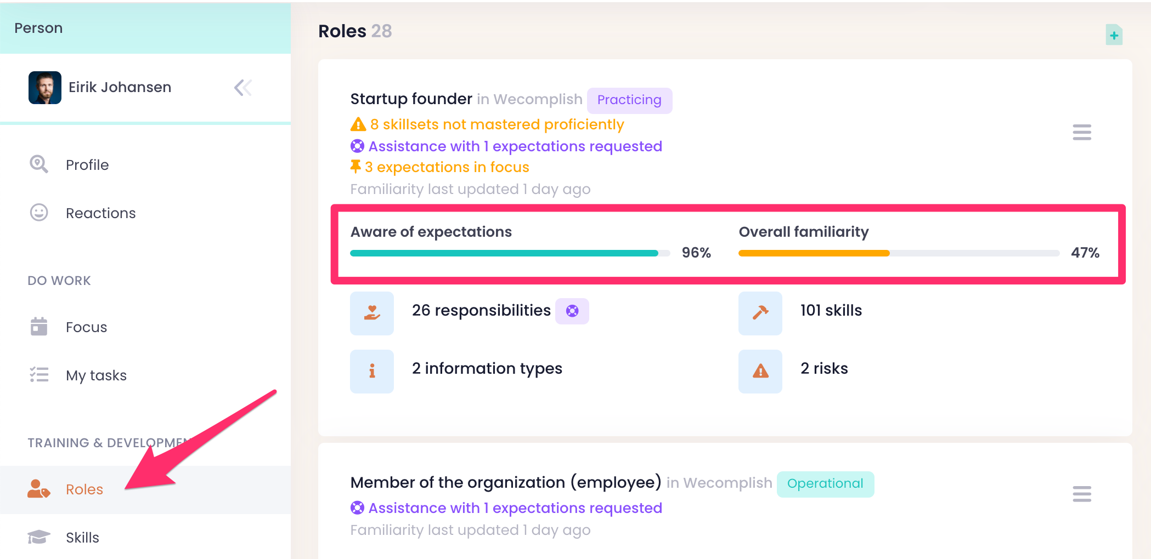Select Skills in Training & Development
The image size is (1151, 559).
click(x=82, y=538)
